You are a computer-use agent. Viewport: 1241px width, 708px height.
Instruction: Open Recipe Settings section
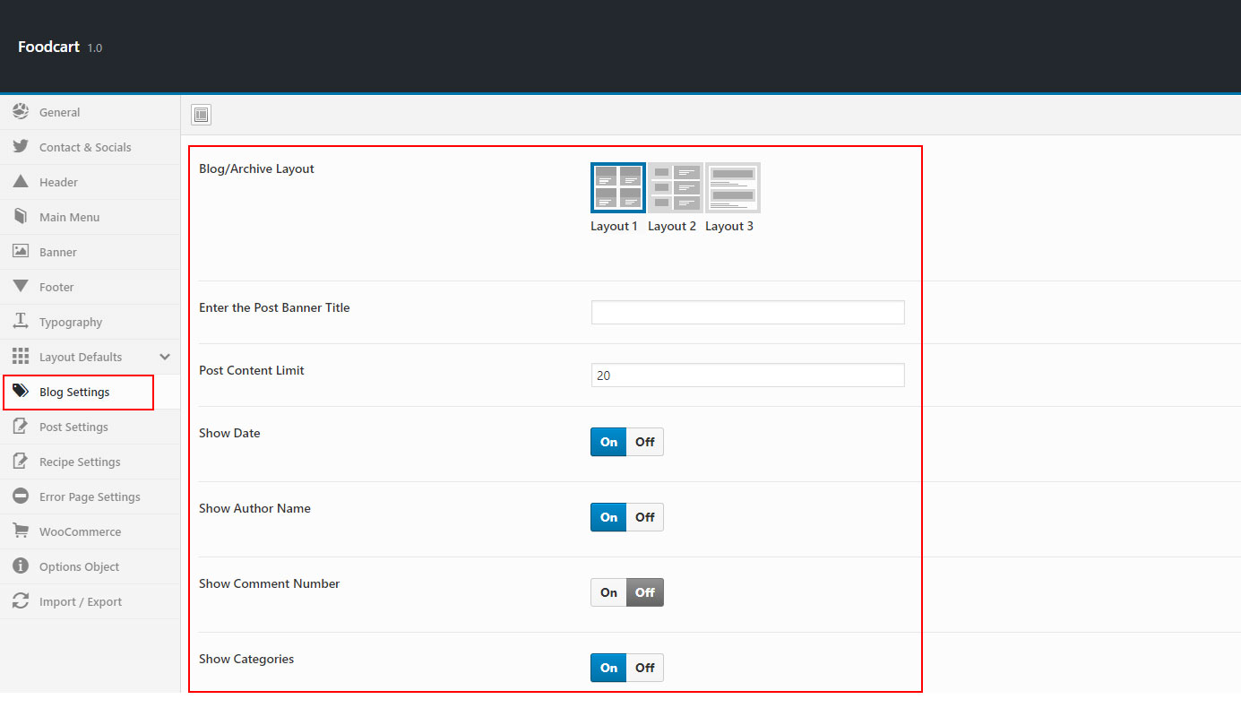tap(90, 462)
